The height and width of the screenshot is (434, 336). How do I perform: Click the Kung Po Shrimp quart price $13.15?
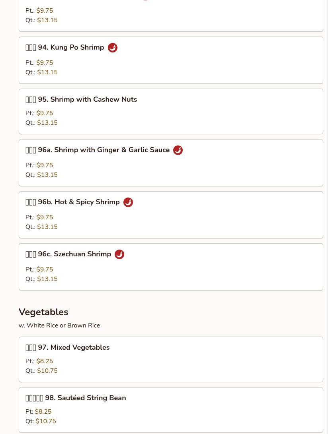(47, 72)
